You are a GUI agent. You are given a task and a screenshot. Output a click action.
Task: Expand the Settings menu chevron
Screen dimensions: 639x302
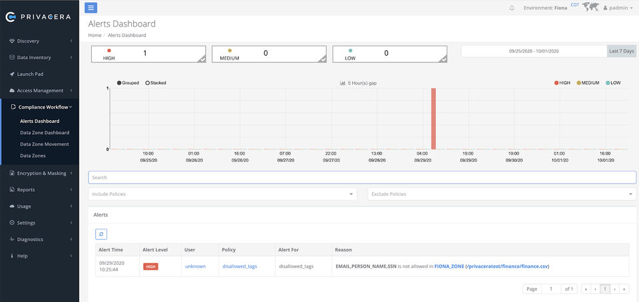tap(71, 223)
